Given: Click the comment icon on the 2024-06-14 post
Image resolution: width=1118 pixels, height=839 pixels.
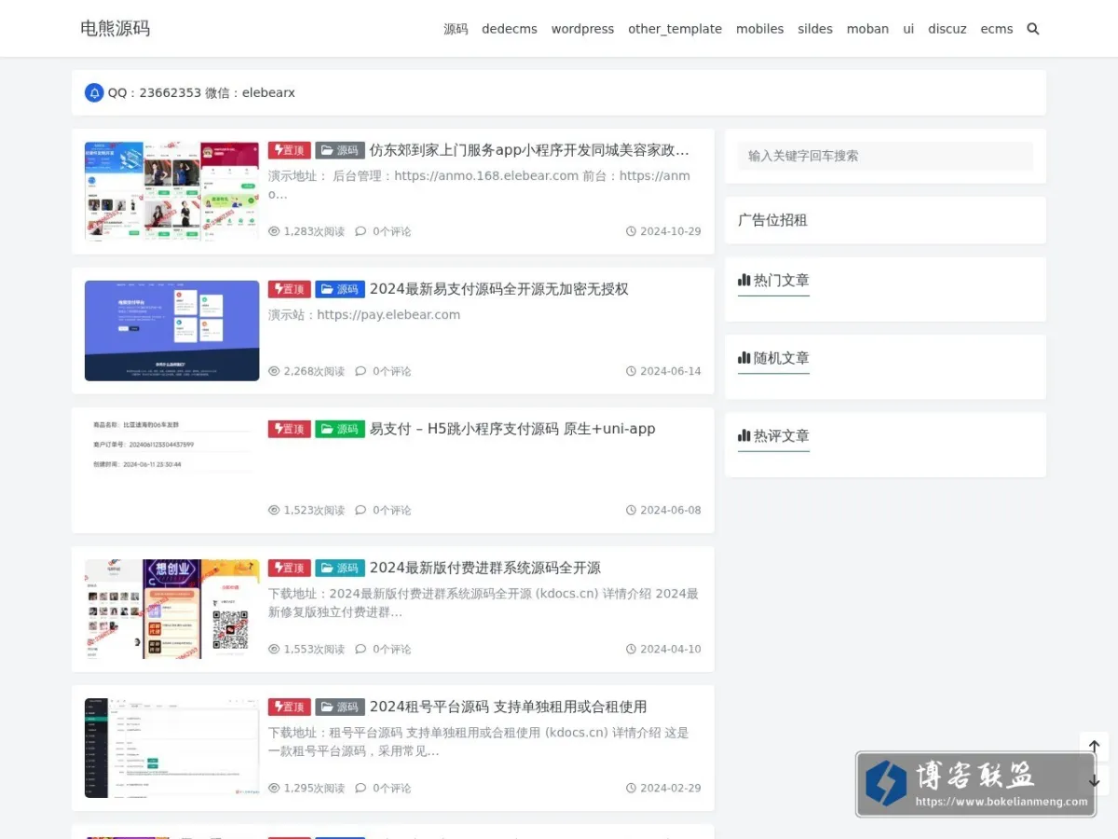Looking at the screenshot, I should coord(361,371).
